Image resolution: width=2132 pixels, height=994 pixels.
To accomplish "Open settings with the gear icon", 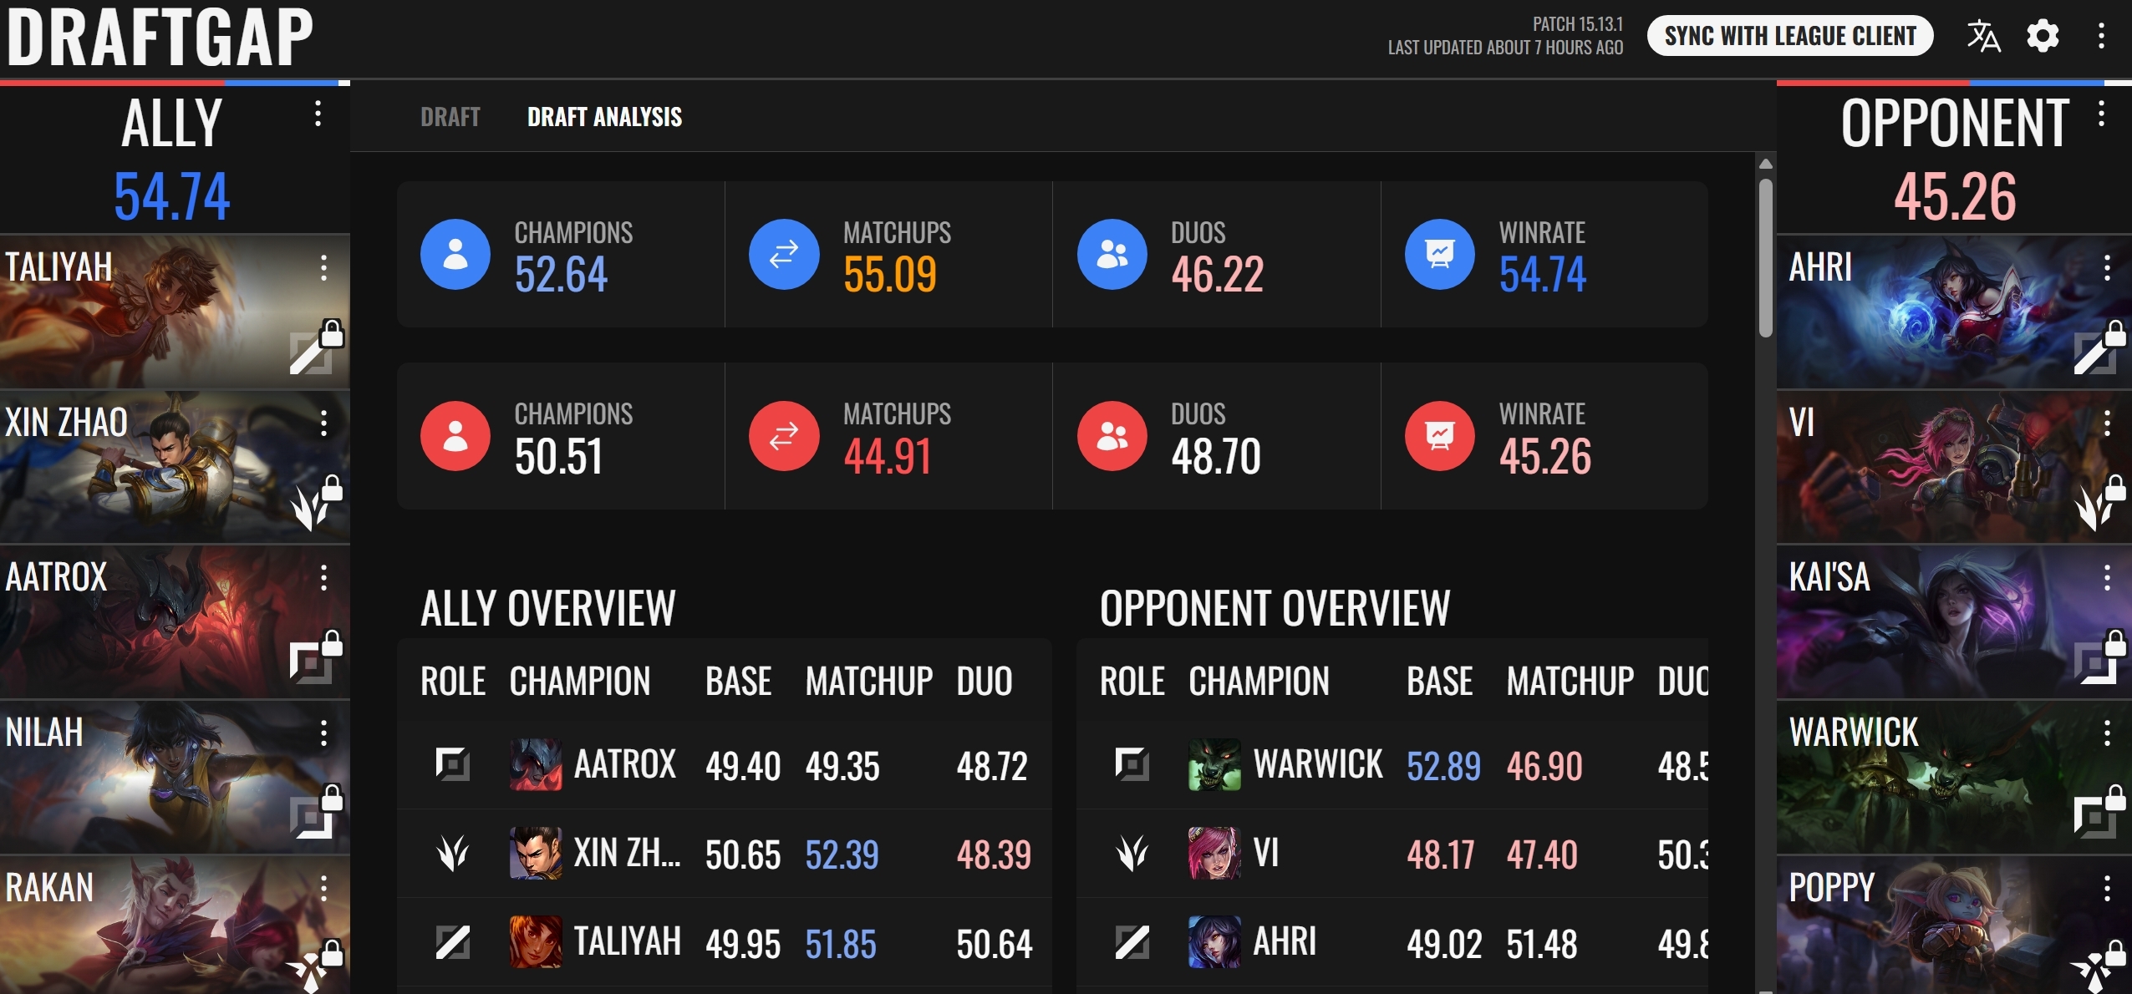I will click(2043, 36).
